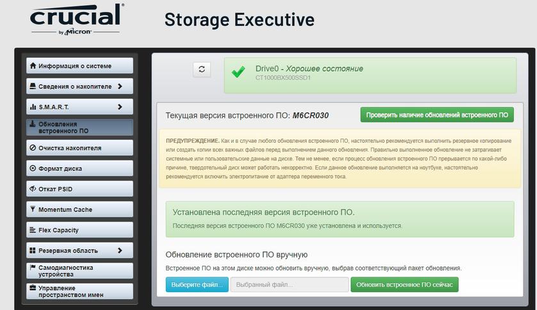The image size is (537, 310).
Task: Go to Самодиагностика устройства
Action: point(79,271)
